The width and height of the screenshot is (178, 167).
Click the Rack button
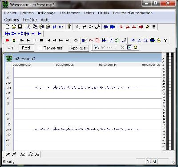26,48
